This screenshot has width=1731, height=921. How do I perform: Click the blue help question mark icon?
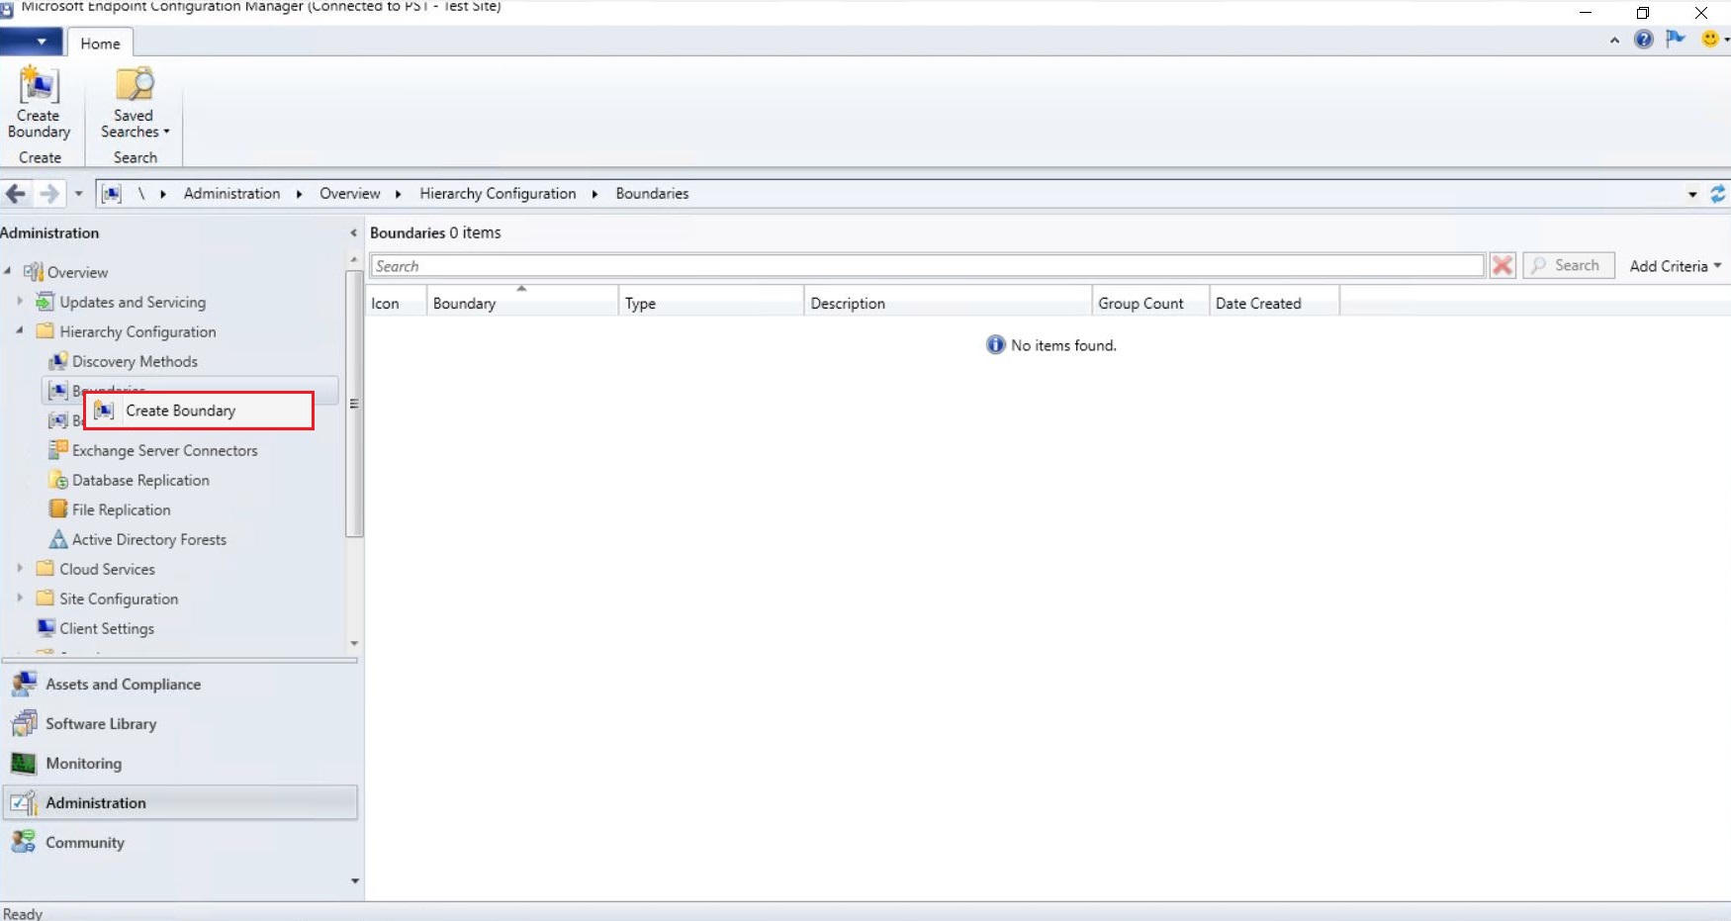(x=1644, y=40)
